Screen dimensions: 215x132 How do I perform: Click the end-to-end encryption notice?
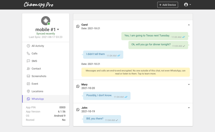point(135,72)
